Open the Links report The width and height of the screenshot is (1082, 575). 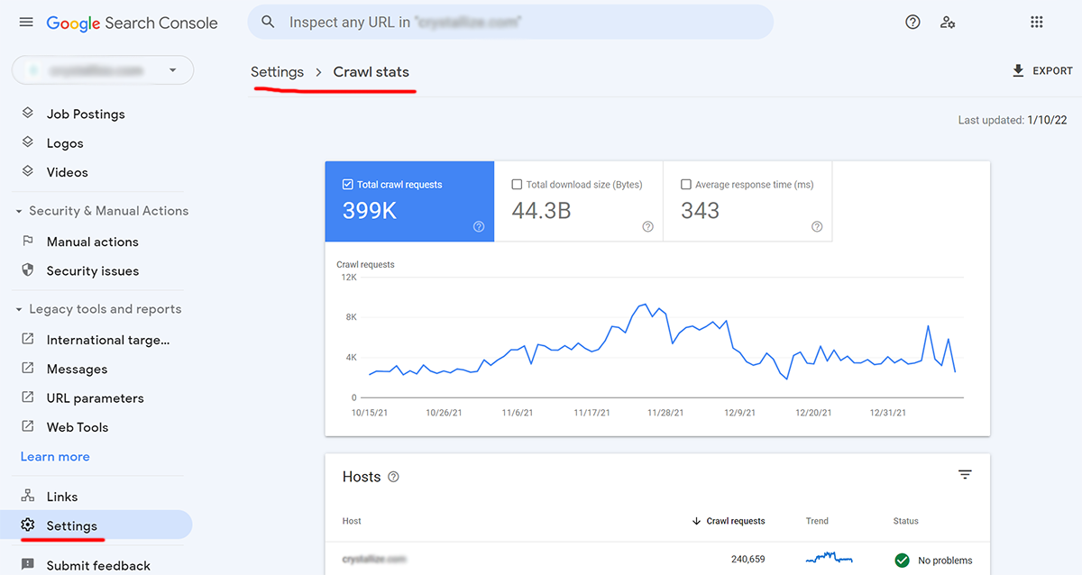click(x=62, y=496)
